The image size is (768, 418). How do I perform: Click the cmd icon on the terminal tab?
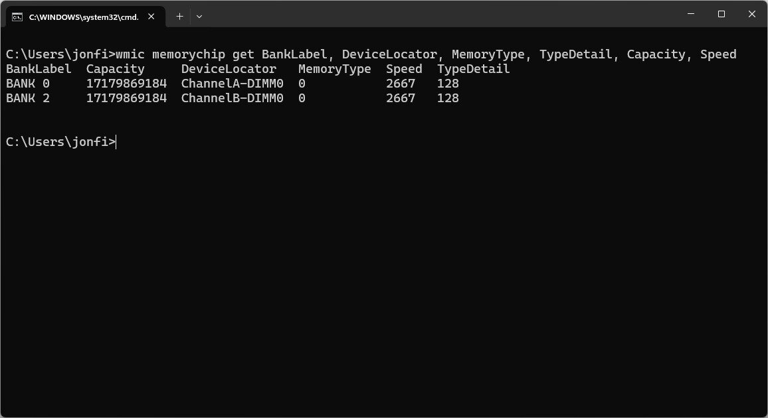tap(16, 17)
